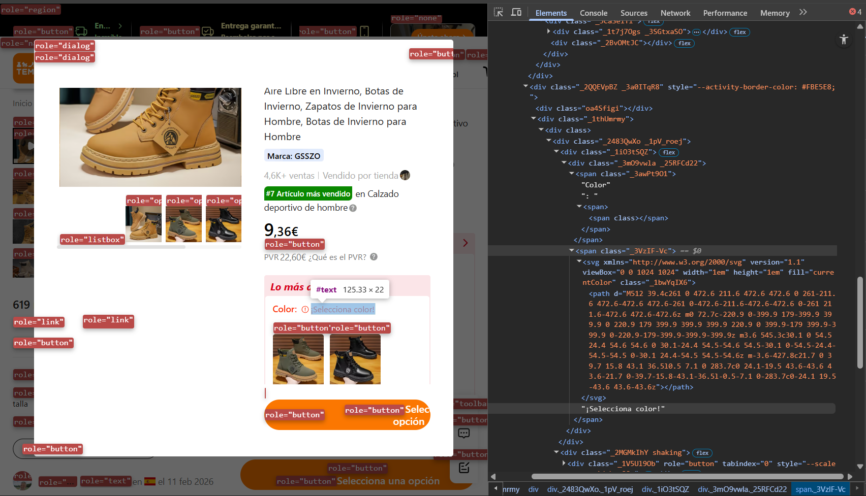Toggle the device toolbar icon

coord(516,12)
